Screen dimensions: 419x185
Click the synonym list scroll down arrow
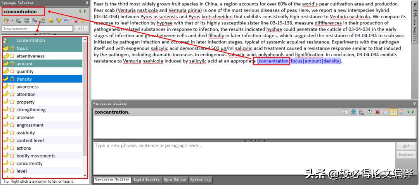(x=85, y=175)
